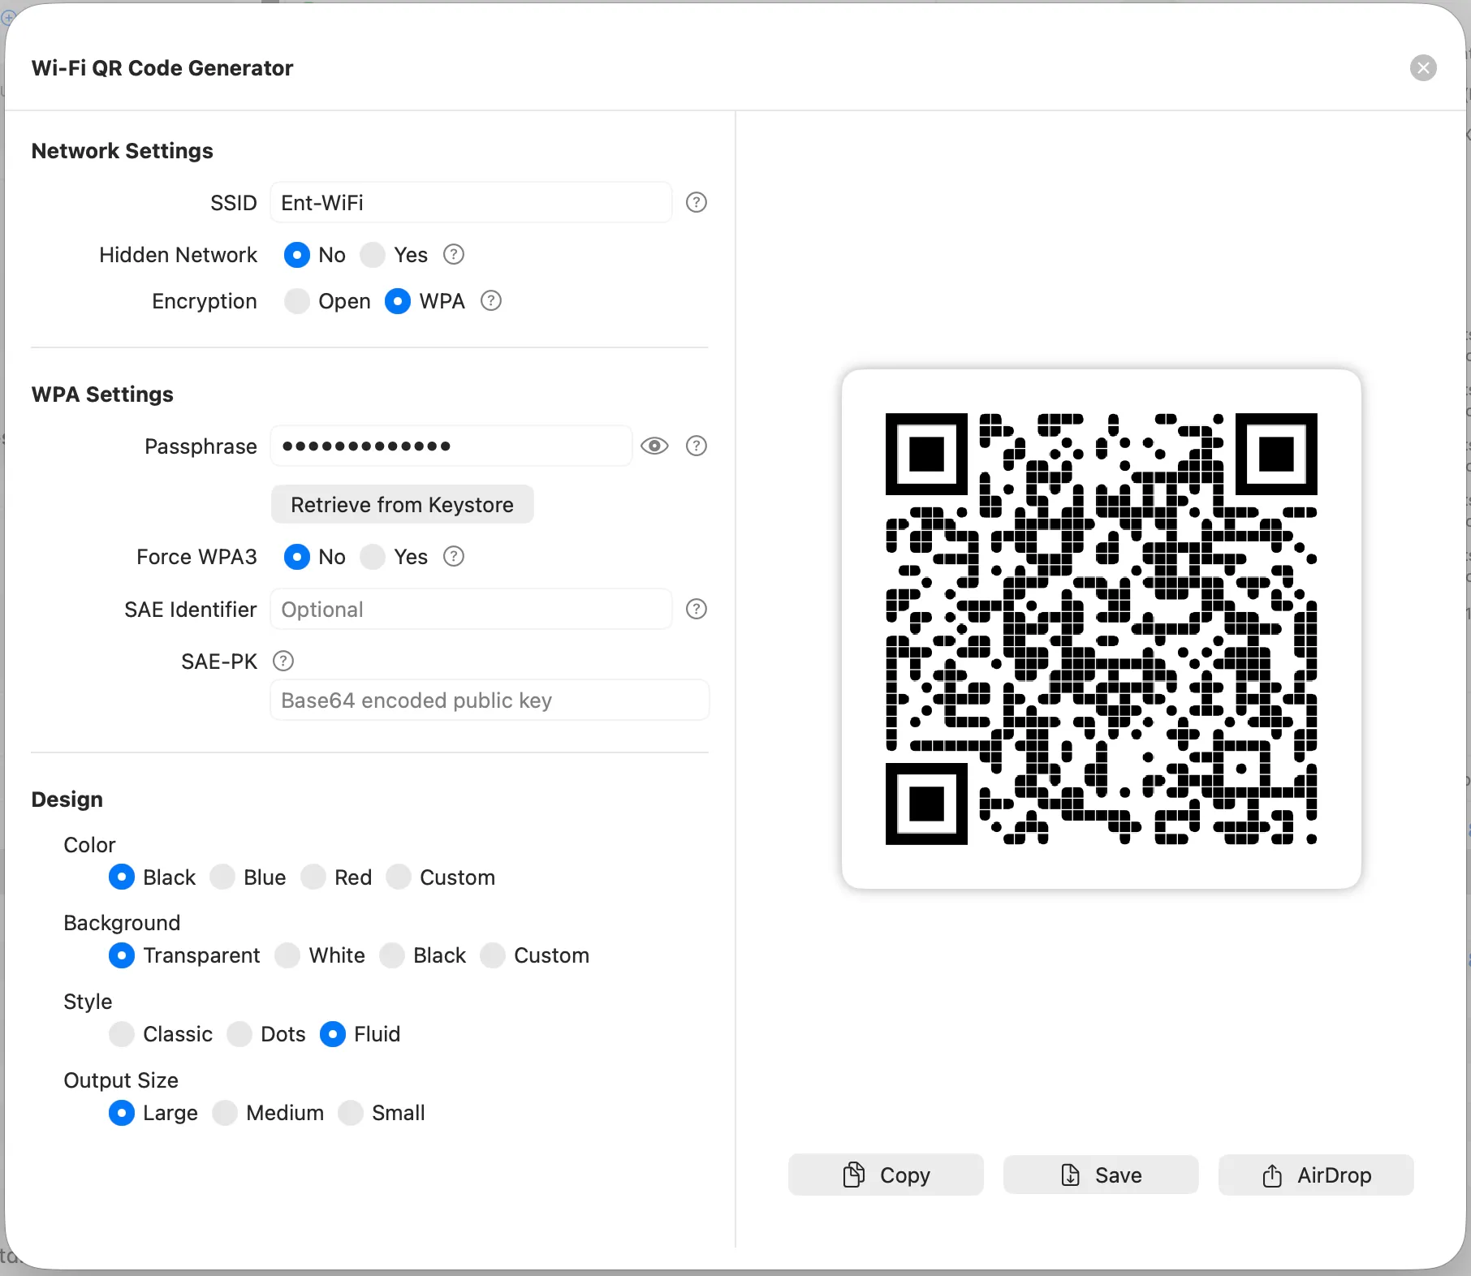Viewport: 1471px width, 1276px height.
Task: Click Retrieve from Keystore
Action: [402, 503]
